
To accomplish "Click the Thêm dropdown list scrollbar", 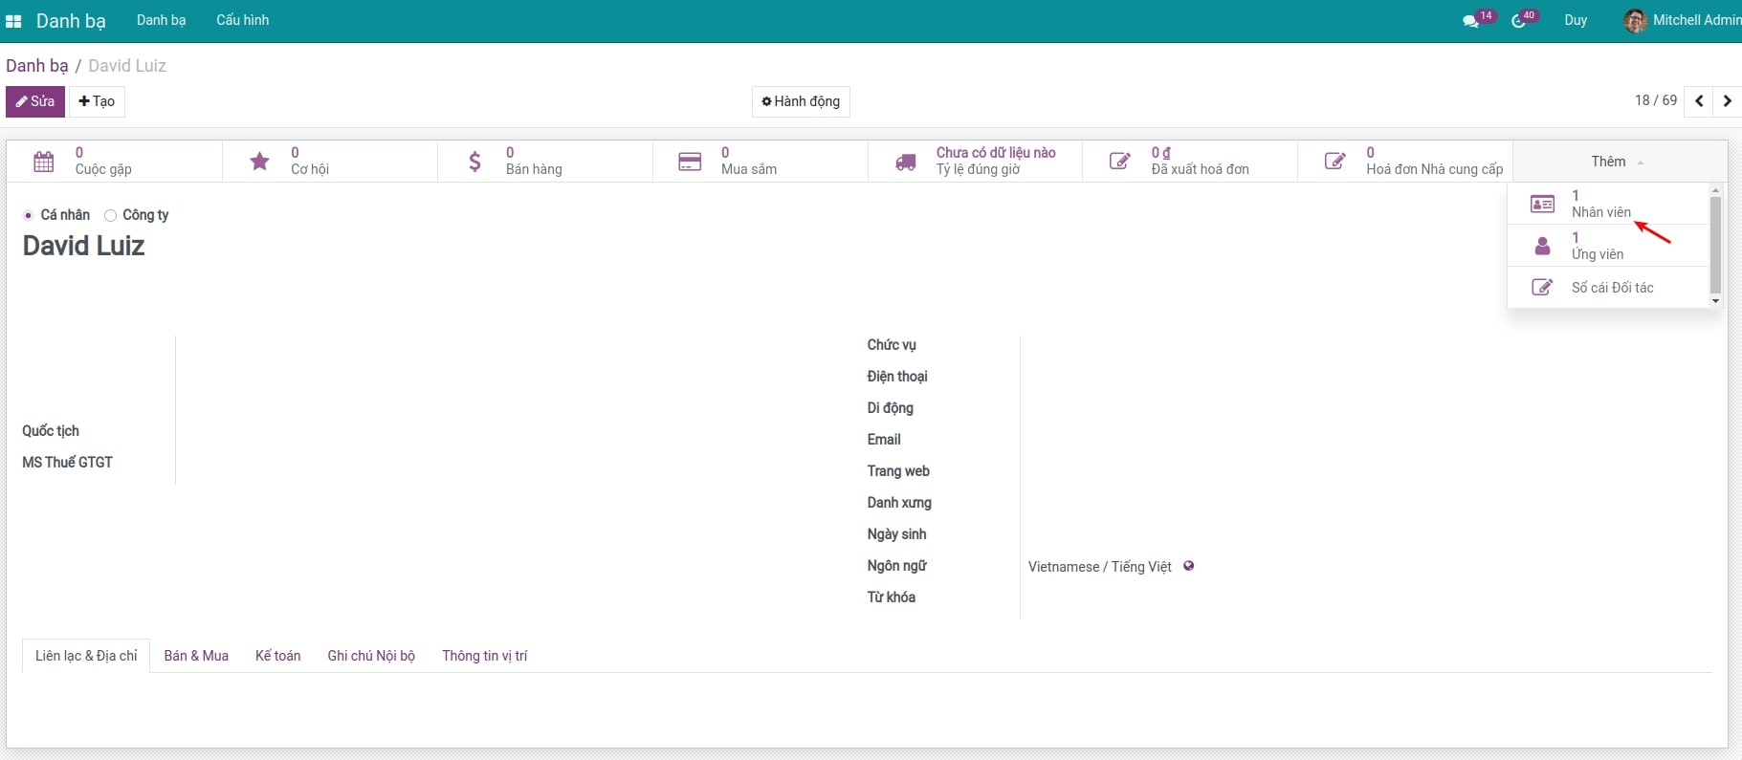I will [1715, 245].
